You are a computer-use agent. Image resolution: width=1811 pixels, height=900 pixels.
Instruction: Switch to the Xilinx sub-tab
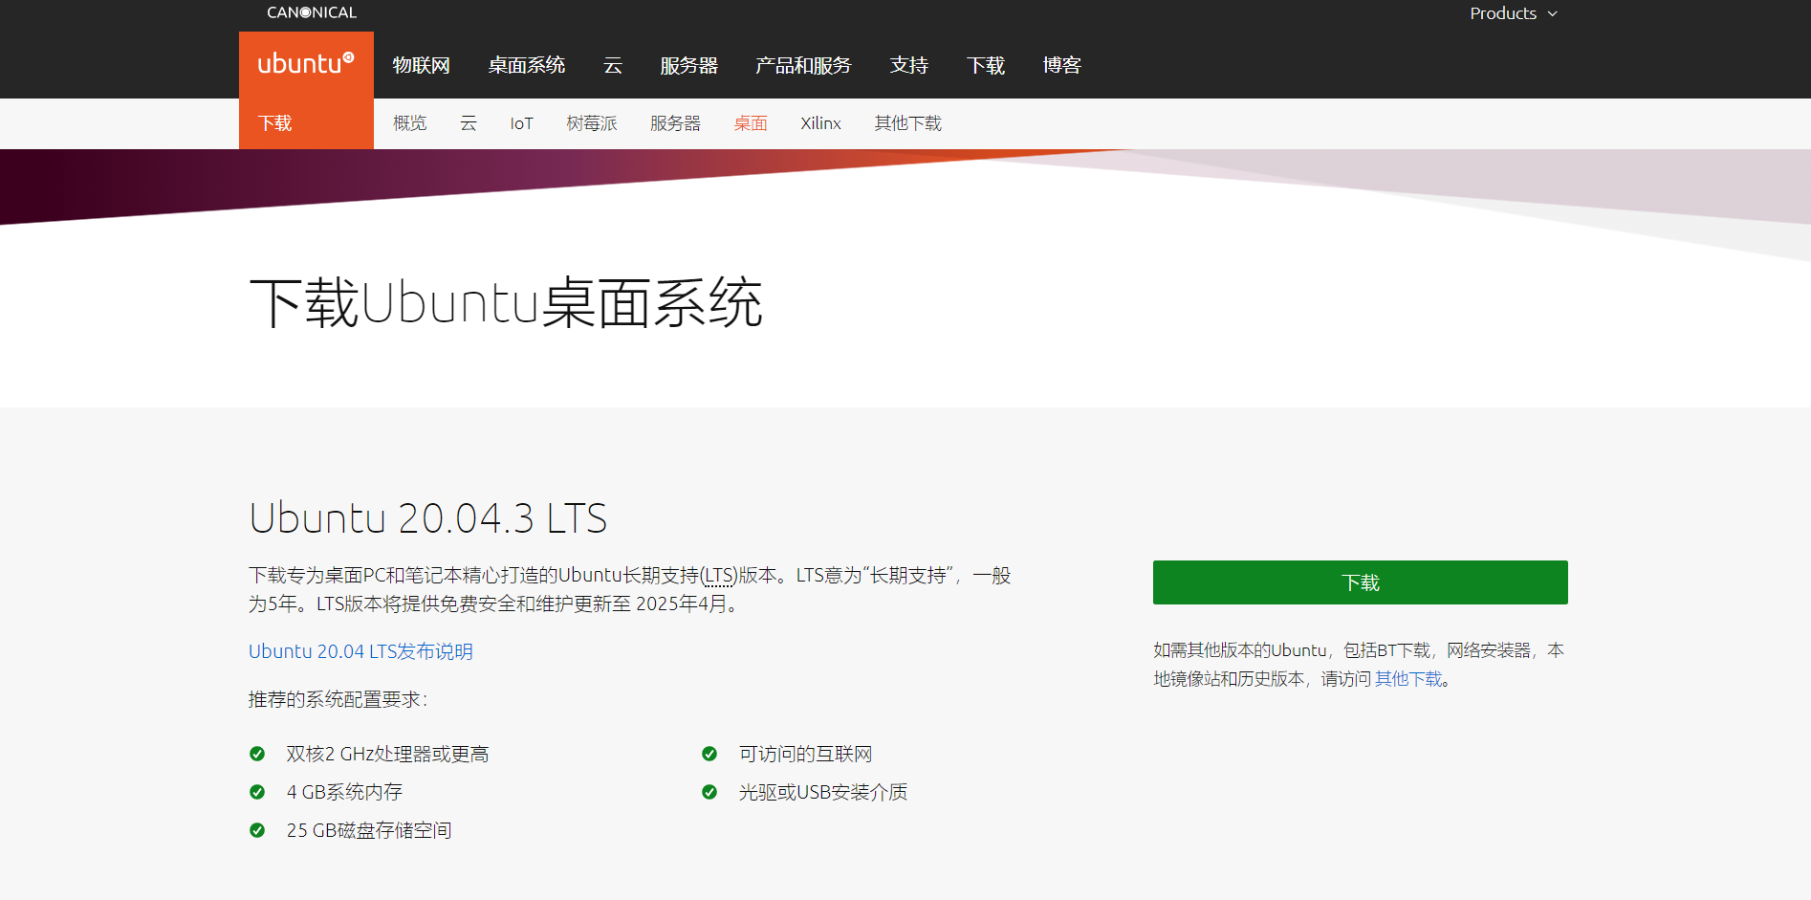tap(820, 123)
